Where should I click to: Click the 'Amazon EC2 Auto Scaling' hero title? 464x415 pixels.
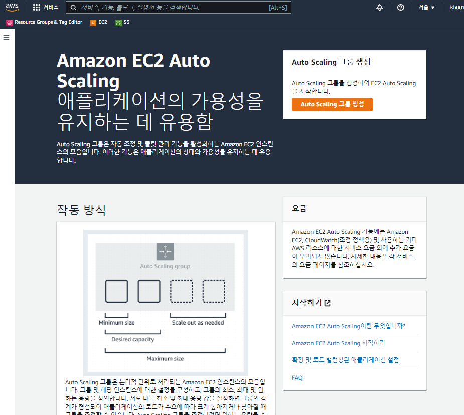click(x=133, y=71)
